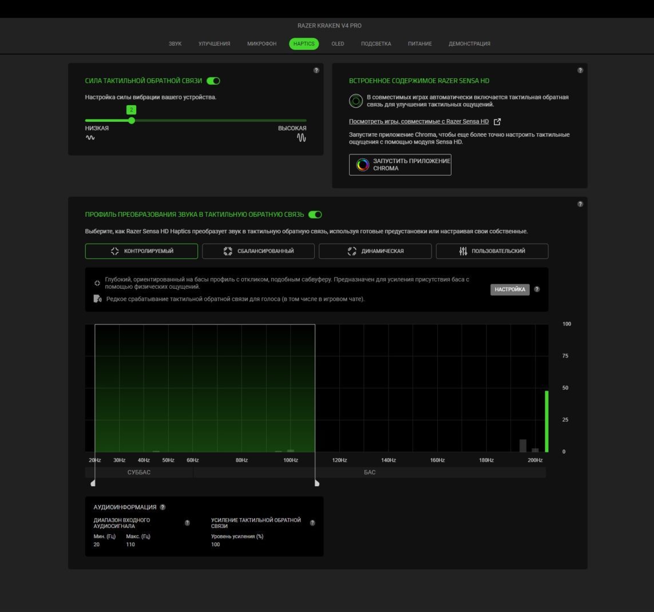Click the 80Hz axis label
The width and height of the screenshot is (654, 612).
coord(242,460)
